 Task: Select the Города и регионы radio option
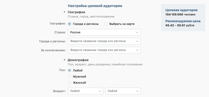pos(69,24)
